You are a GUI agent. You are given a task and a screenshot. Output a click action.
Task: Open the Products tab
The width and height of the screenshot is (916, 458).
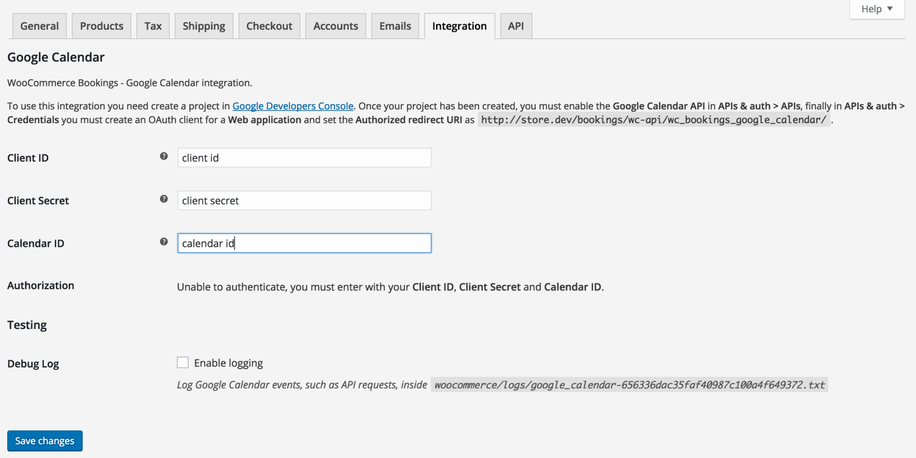(x=101, y=26)
